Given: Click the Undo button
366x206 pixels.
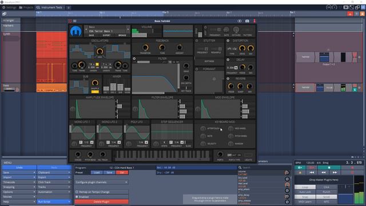Looking at the screenshot, I should pos(19,168).
